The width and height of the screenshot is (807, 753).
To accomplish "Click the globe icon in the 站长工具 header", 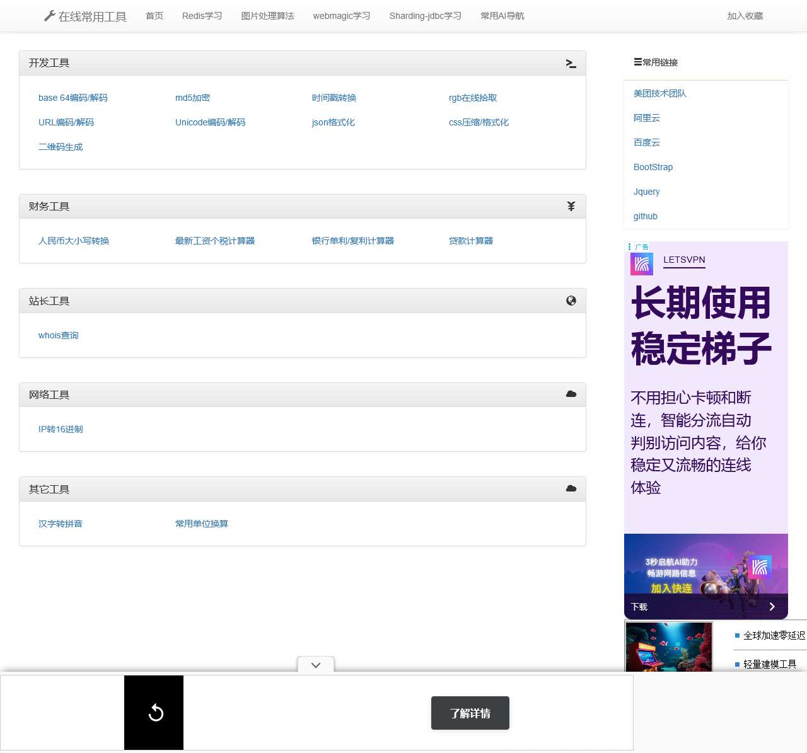I will [571, 301].
